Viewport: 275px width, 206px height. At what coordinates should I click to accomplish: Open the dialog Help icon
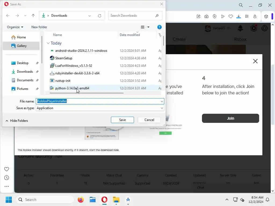coord(160,27)
